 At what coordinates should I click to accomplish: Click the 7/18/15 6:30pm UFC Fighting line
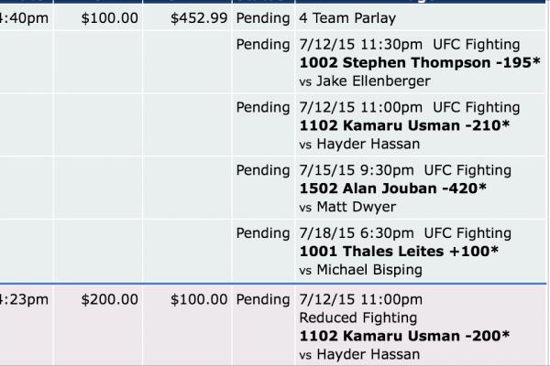405,233
